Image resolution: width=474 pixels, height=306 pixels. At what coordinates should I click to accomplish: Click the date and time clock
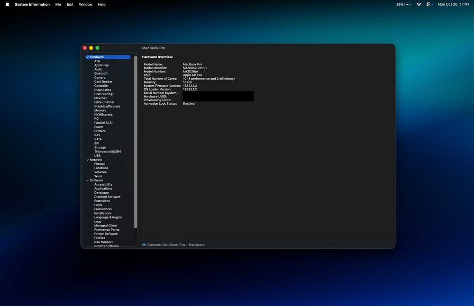[x=453, y=4]
